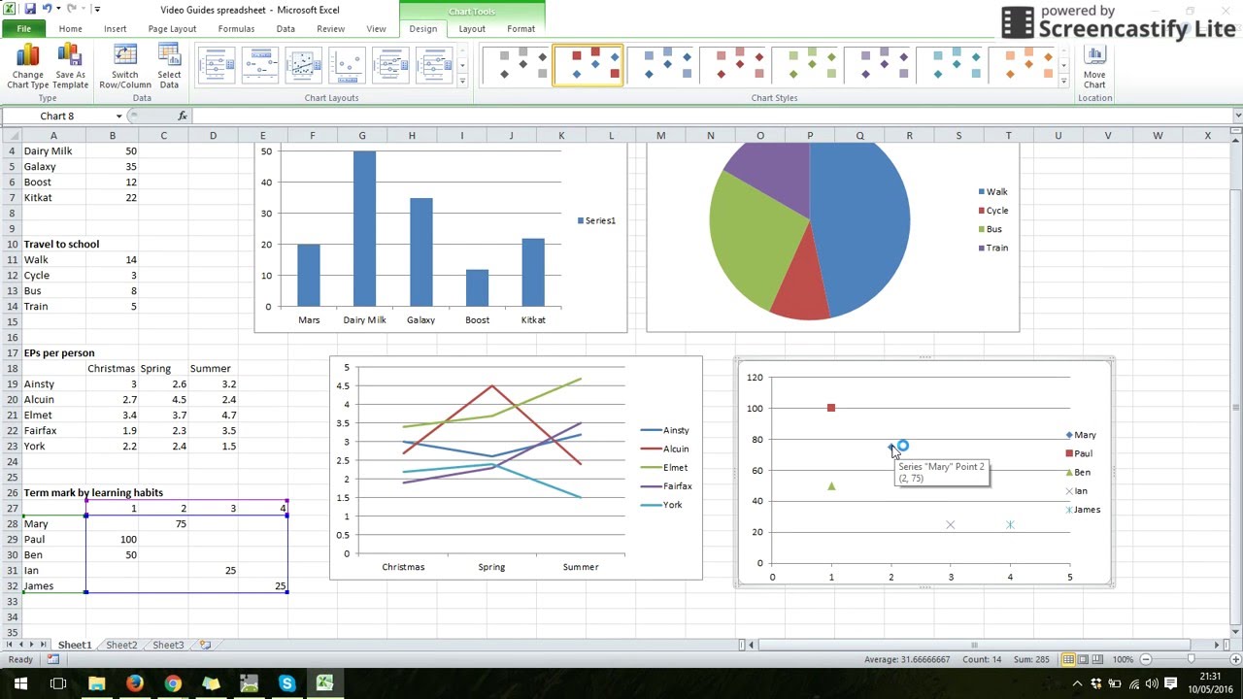The height and width of the screenshot is (699, 1243).
Task: Click the zoom level 100% in status bar
Action: (x=1123, y=659)
